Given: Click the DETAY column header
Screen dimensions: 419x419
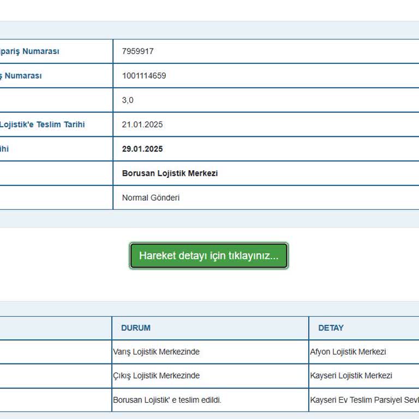Looking at the screenshot, I should pyautogui.click(x=331, y=328).
